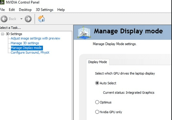Click the Current status: Integrated Graphics text
The height and width of the screenshot is (120, 172).
click(129, 93)
